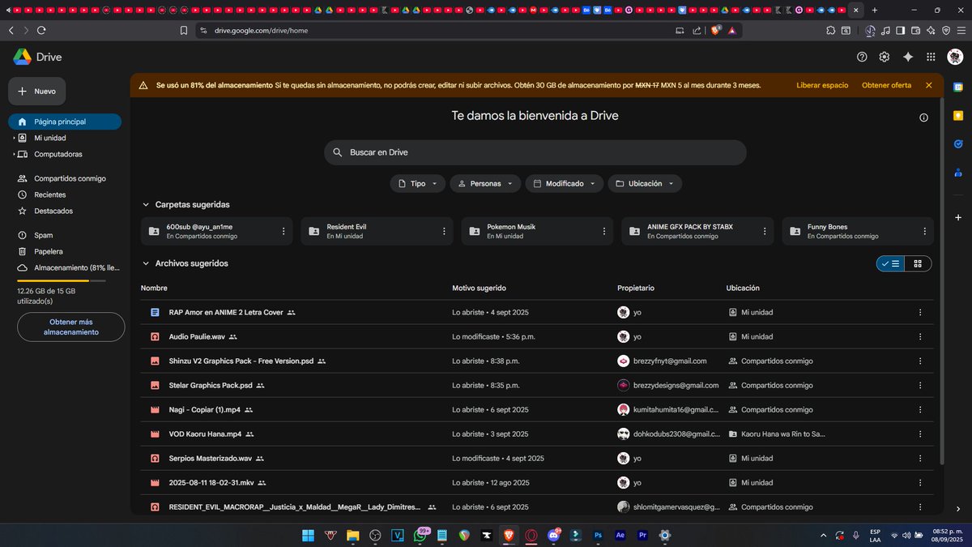Open Destacados in sidebar
Viewport: 972px width, 547px height.
(x=65, y=211)
